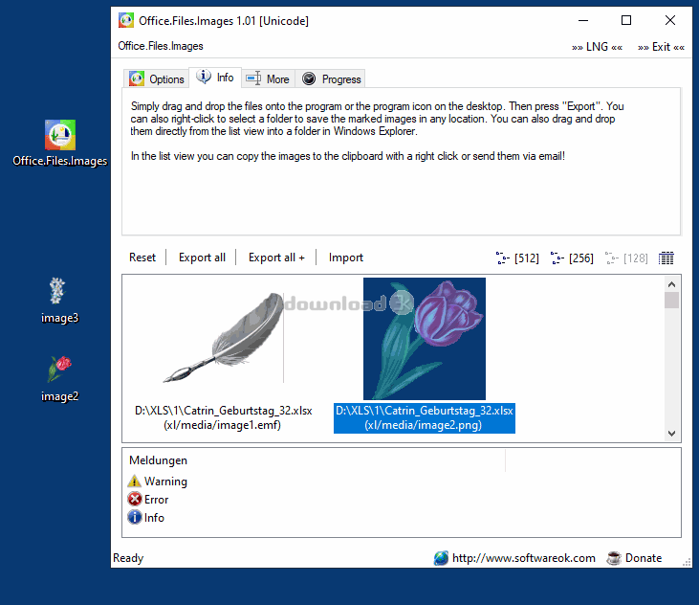Click the title bar app icon
Viewport: 699px width, 605px height.
point(125,20)
